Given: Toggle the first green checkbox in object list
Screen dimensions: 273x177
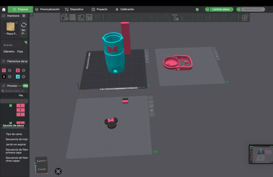Looking at the screenshot, I should coord(10,105).
